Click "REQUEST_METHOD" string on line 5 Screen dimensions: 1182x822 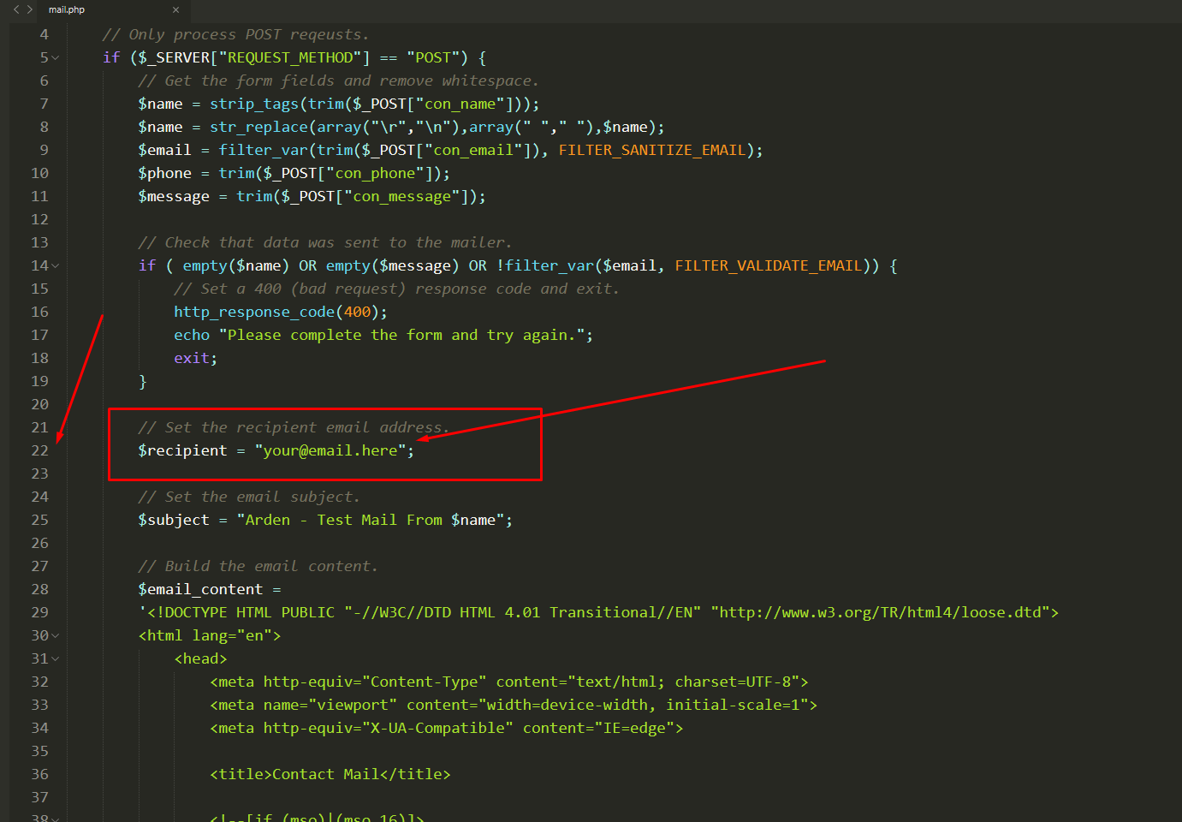point(290,57)
